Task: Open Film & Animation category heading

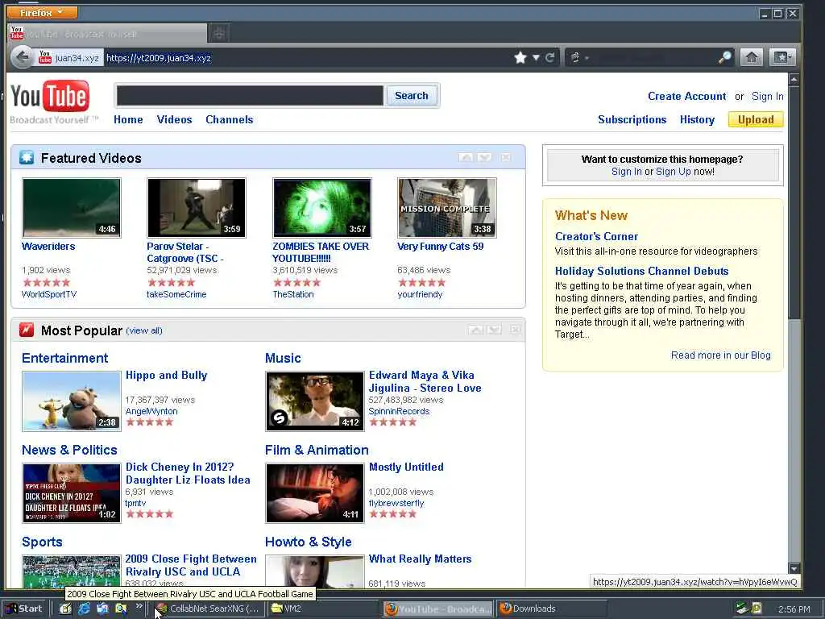Action: (x=317, y=450)
